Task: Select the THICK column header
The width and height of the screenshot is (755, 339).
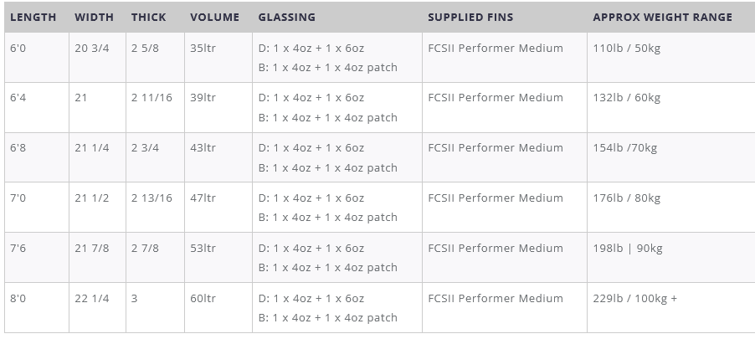Action: (148, 17)
